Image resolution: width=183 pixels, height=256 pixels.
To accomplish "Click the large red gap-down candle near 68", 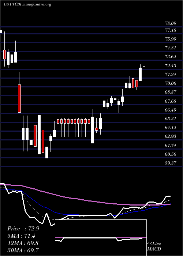I will click(19, 99).
